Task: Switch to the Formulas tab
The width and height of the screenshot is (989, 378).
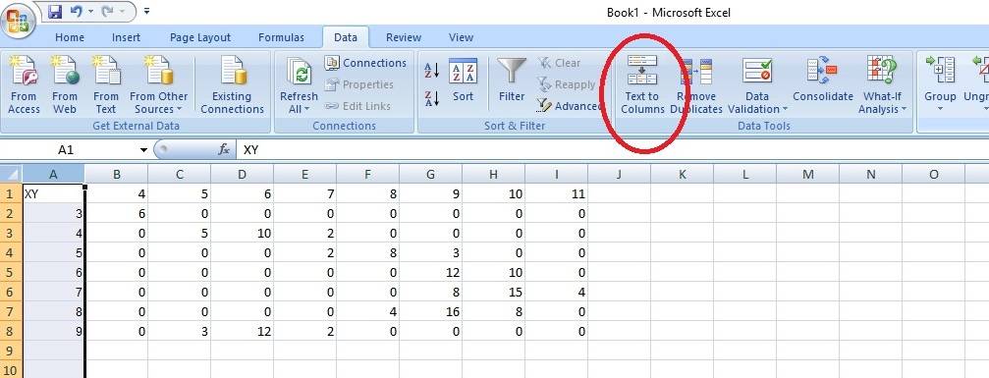Action: pyautogui.click(x=281, y=37)
